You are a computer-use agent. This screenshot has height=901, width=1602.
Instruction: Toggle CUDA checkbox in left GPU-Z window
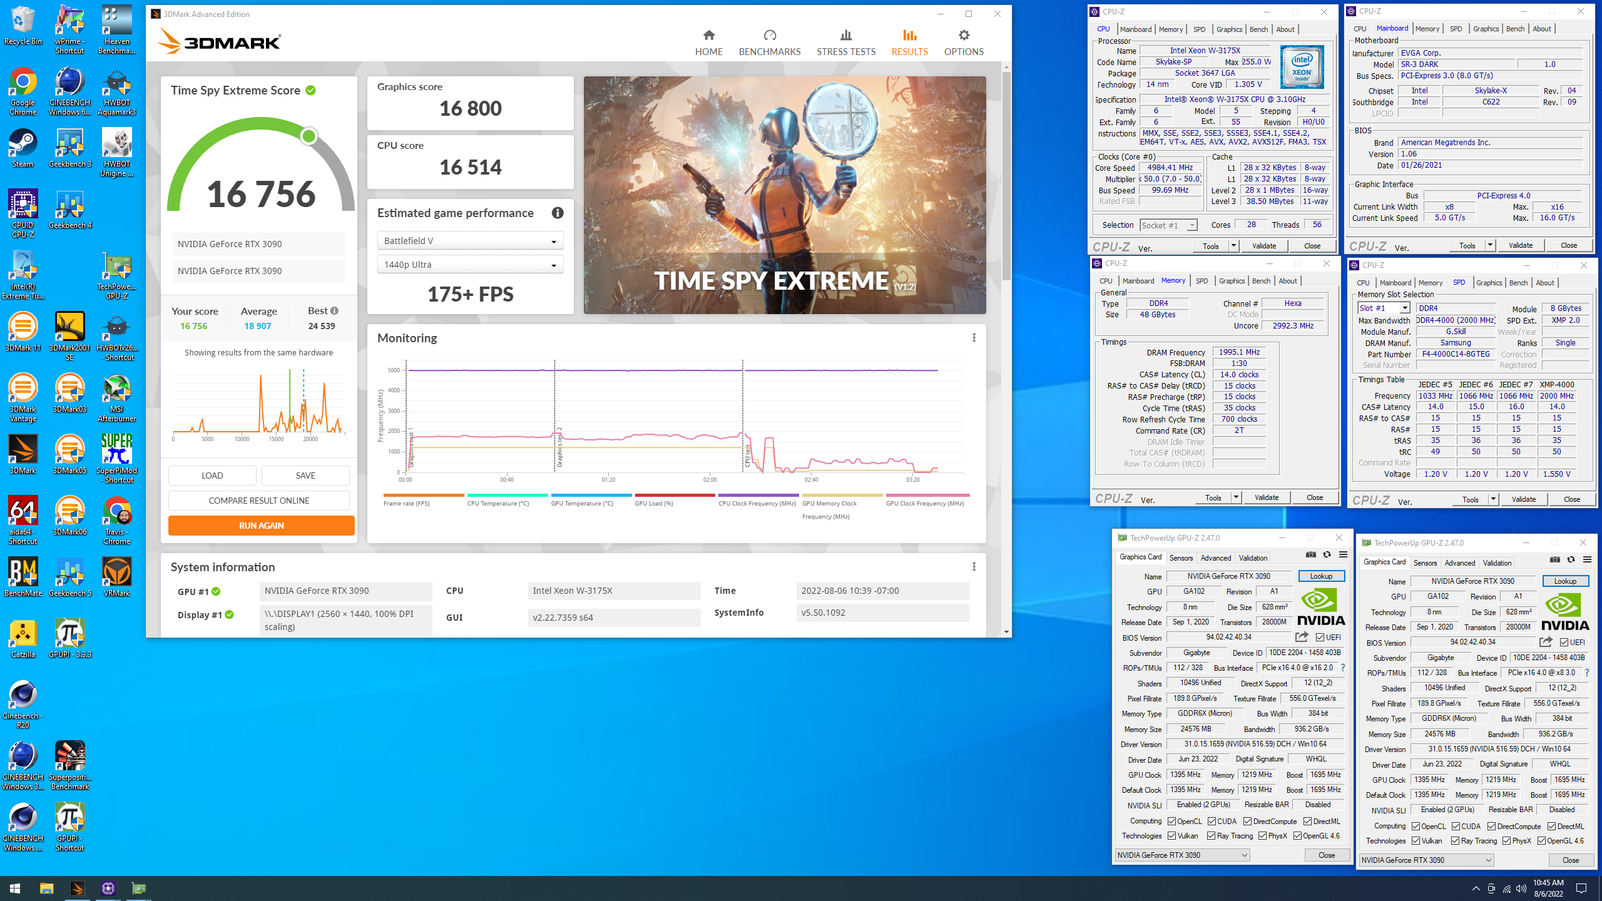pos(1212,822)
